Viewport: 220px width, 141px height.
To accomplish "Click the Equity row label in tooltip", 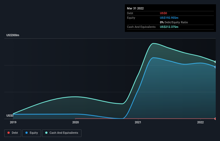I will (131, 18).
